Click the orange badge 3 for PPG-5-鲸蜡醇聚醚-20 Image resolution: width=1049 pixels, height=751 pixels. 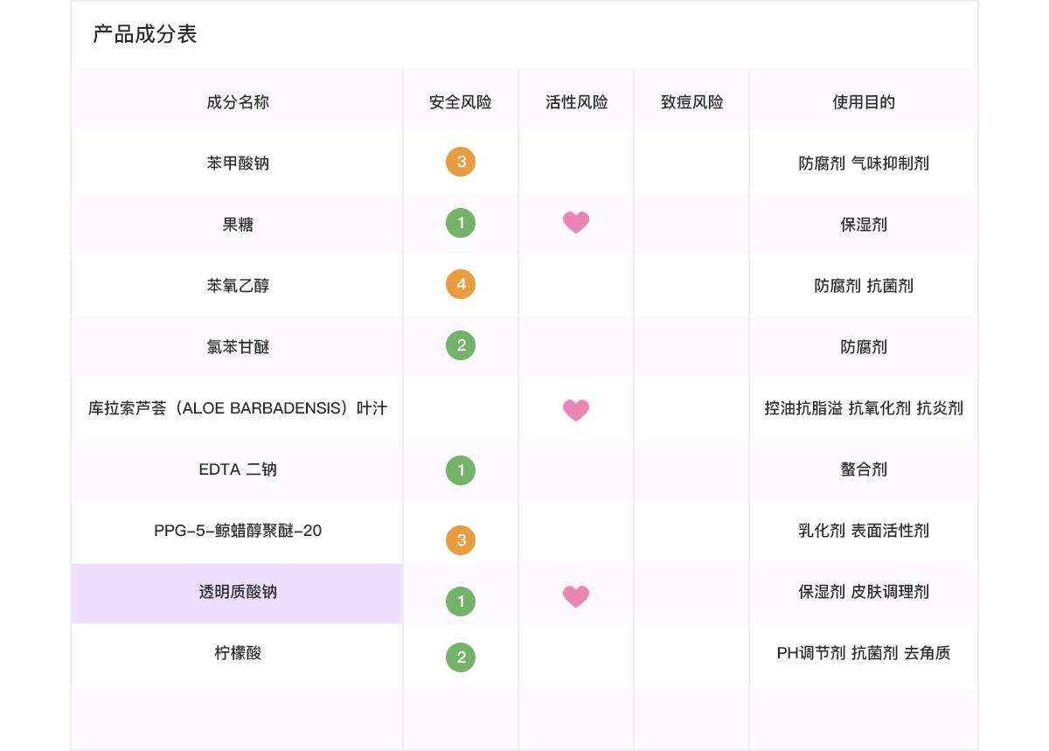click(461, 540)
